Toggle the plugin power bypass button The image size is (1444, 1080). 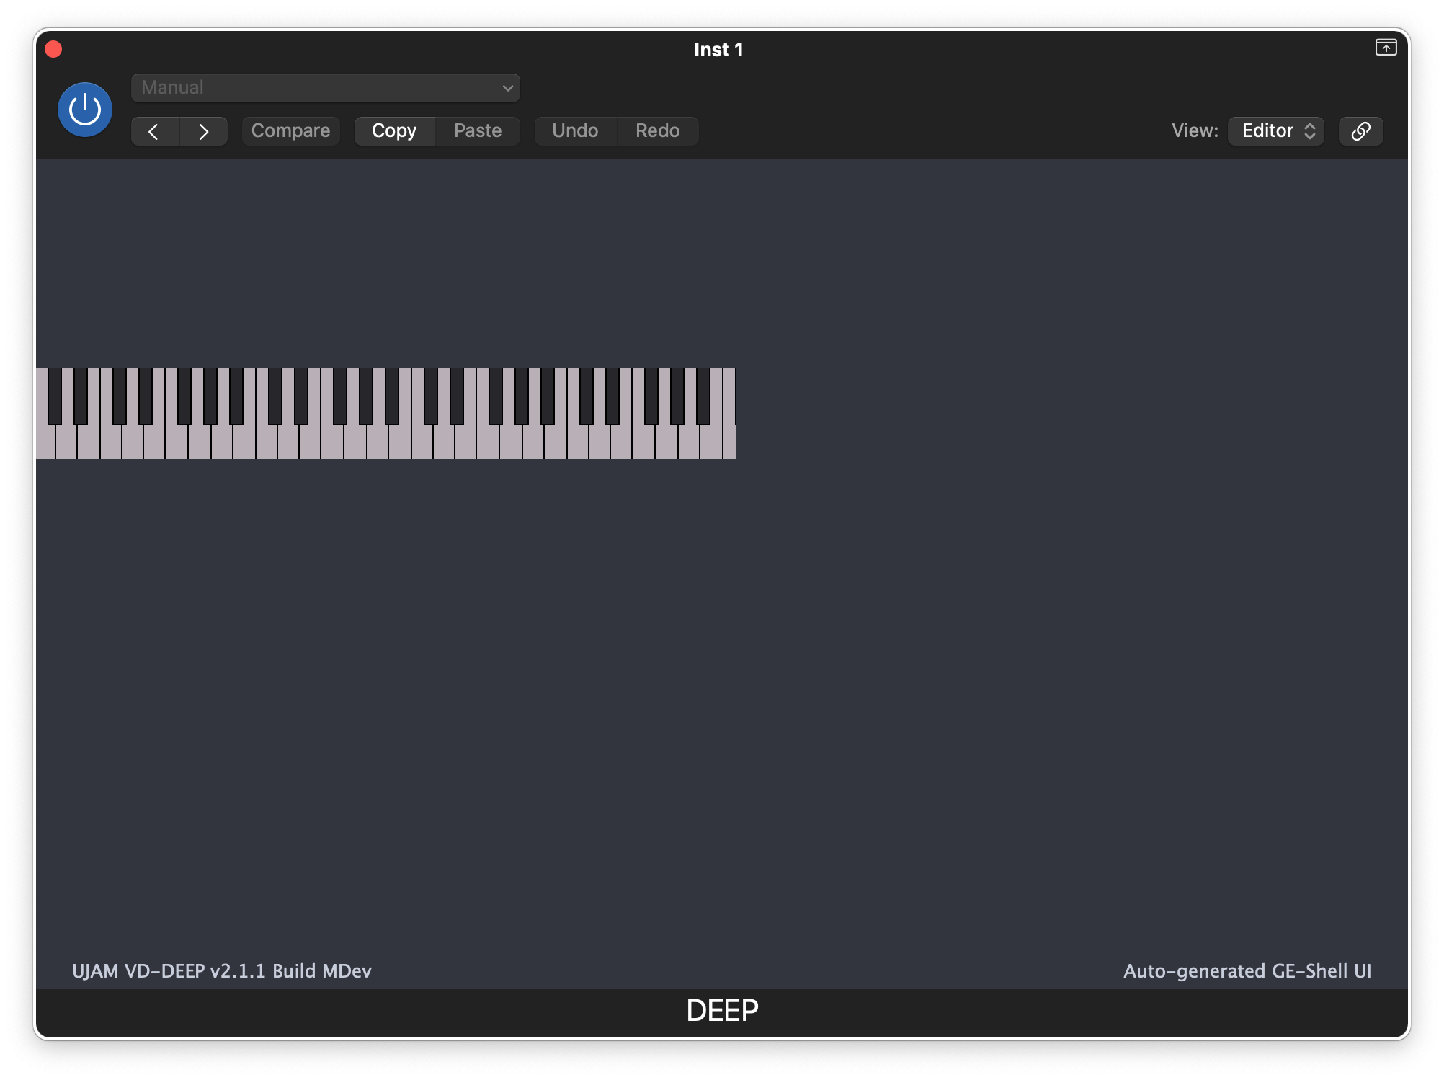pos(85,110)
